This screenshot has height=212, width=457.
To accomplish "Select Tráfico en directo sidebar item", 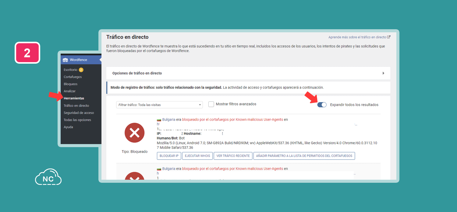I will pyautogui.click(x=76, y=106).
